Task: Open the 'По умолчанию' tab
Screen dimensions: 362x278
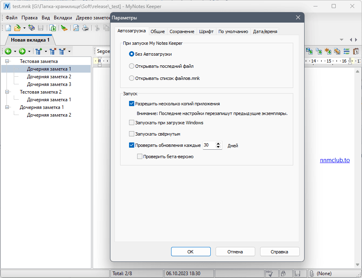Action: [233, 31]
